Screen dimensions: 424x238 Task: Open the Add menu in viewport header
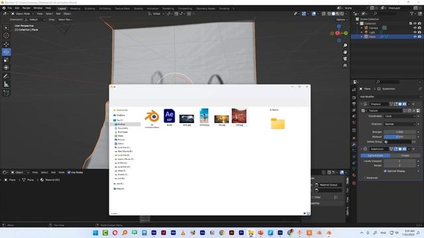click(x=58, y=13)
